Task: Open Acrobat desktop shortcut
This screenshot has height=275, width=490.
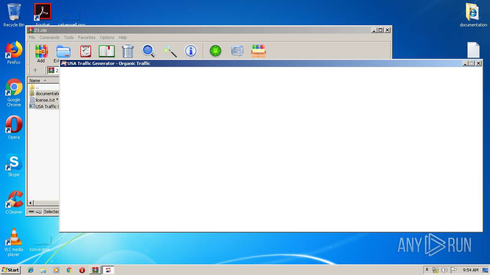Action: coord(43,15)
